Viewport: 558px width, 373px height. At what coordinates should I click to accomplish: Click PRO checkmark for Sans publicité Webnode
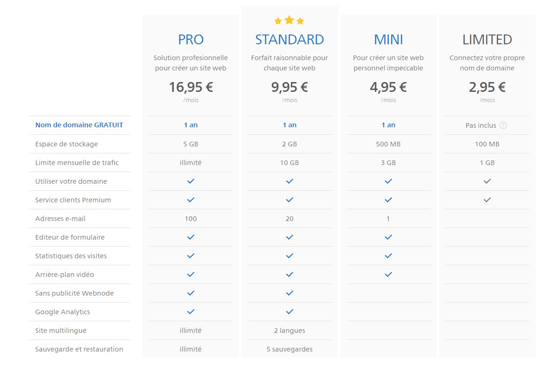pyautogui.click(x=191, y=293)
